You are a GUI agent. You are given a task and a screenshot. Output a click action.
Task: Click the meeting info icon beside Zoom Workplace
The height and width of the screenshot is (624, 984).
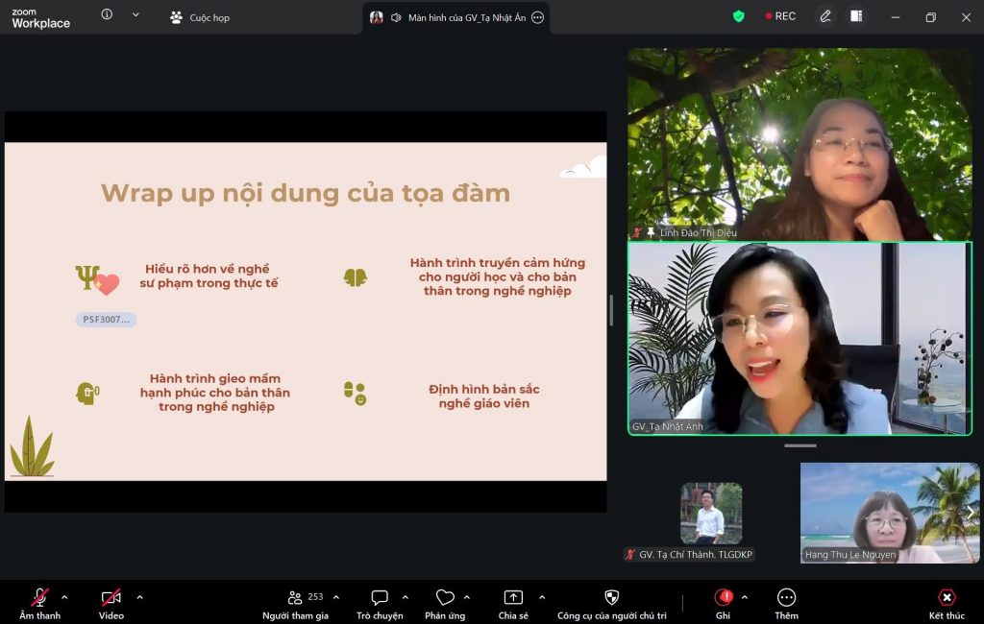(107, 14)
